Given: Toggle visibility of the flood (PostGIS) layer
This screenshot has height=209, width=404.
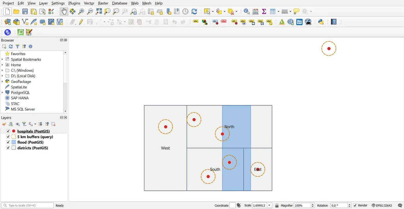Looking at the screenshot, I should coord(8,142).
